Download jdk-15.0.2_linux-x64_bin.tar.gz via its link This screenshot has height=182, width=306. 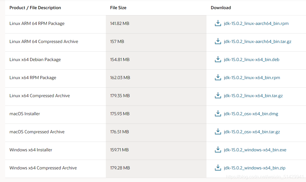[253, 96]
